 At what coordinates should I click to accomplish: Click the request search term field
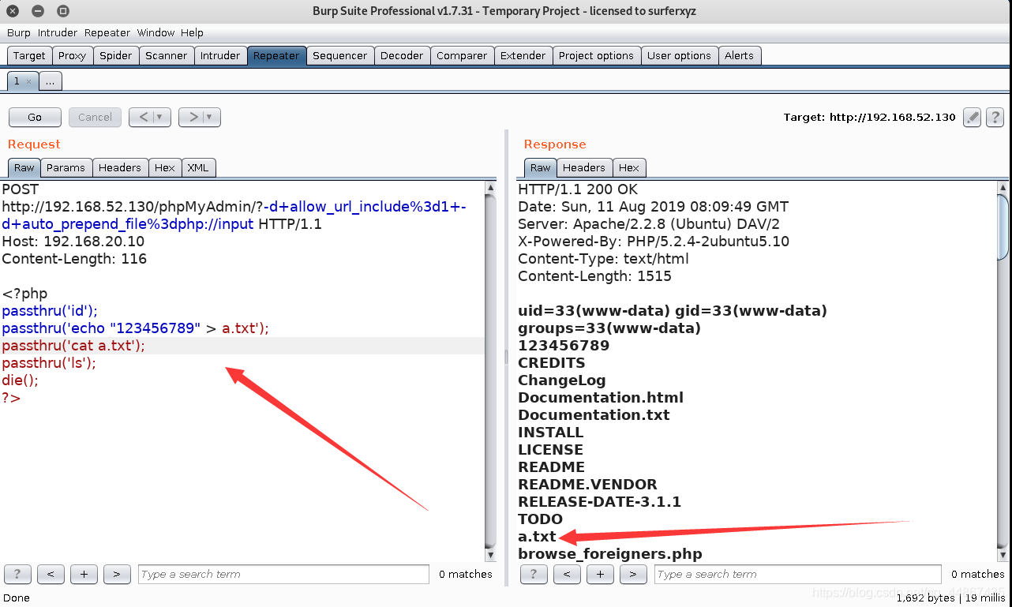click(283, 574)
